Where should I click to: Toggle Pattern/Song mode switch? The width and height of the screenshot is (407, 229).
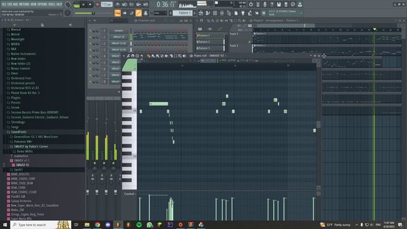coord(76,4)
